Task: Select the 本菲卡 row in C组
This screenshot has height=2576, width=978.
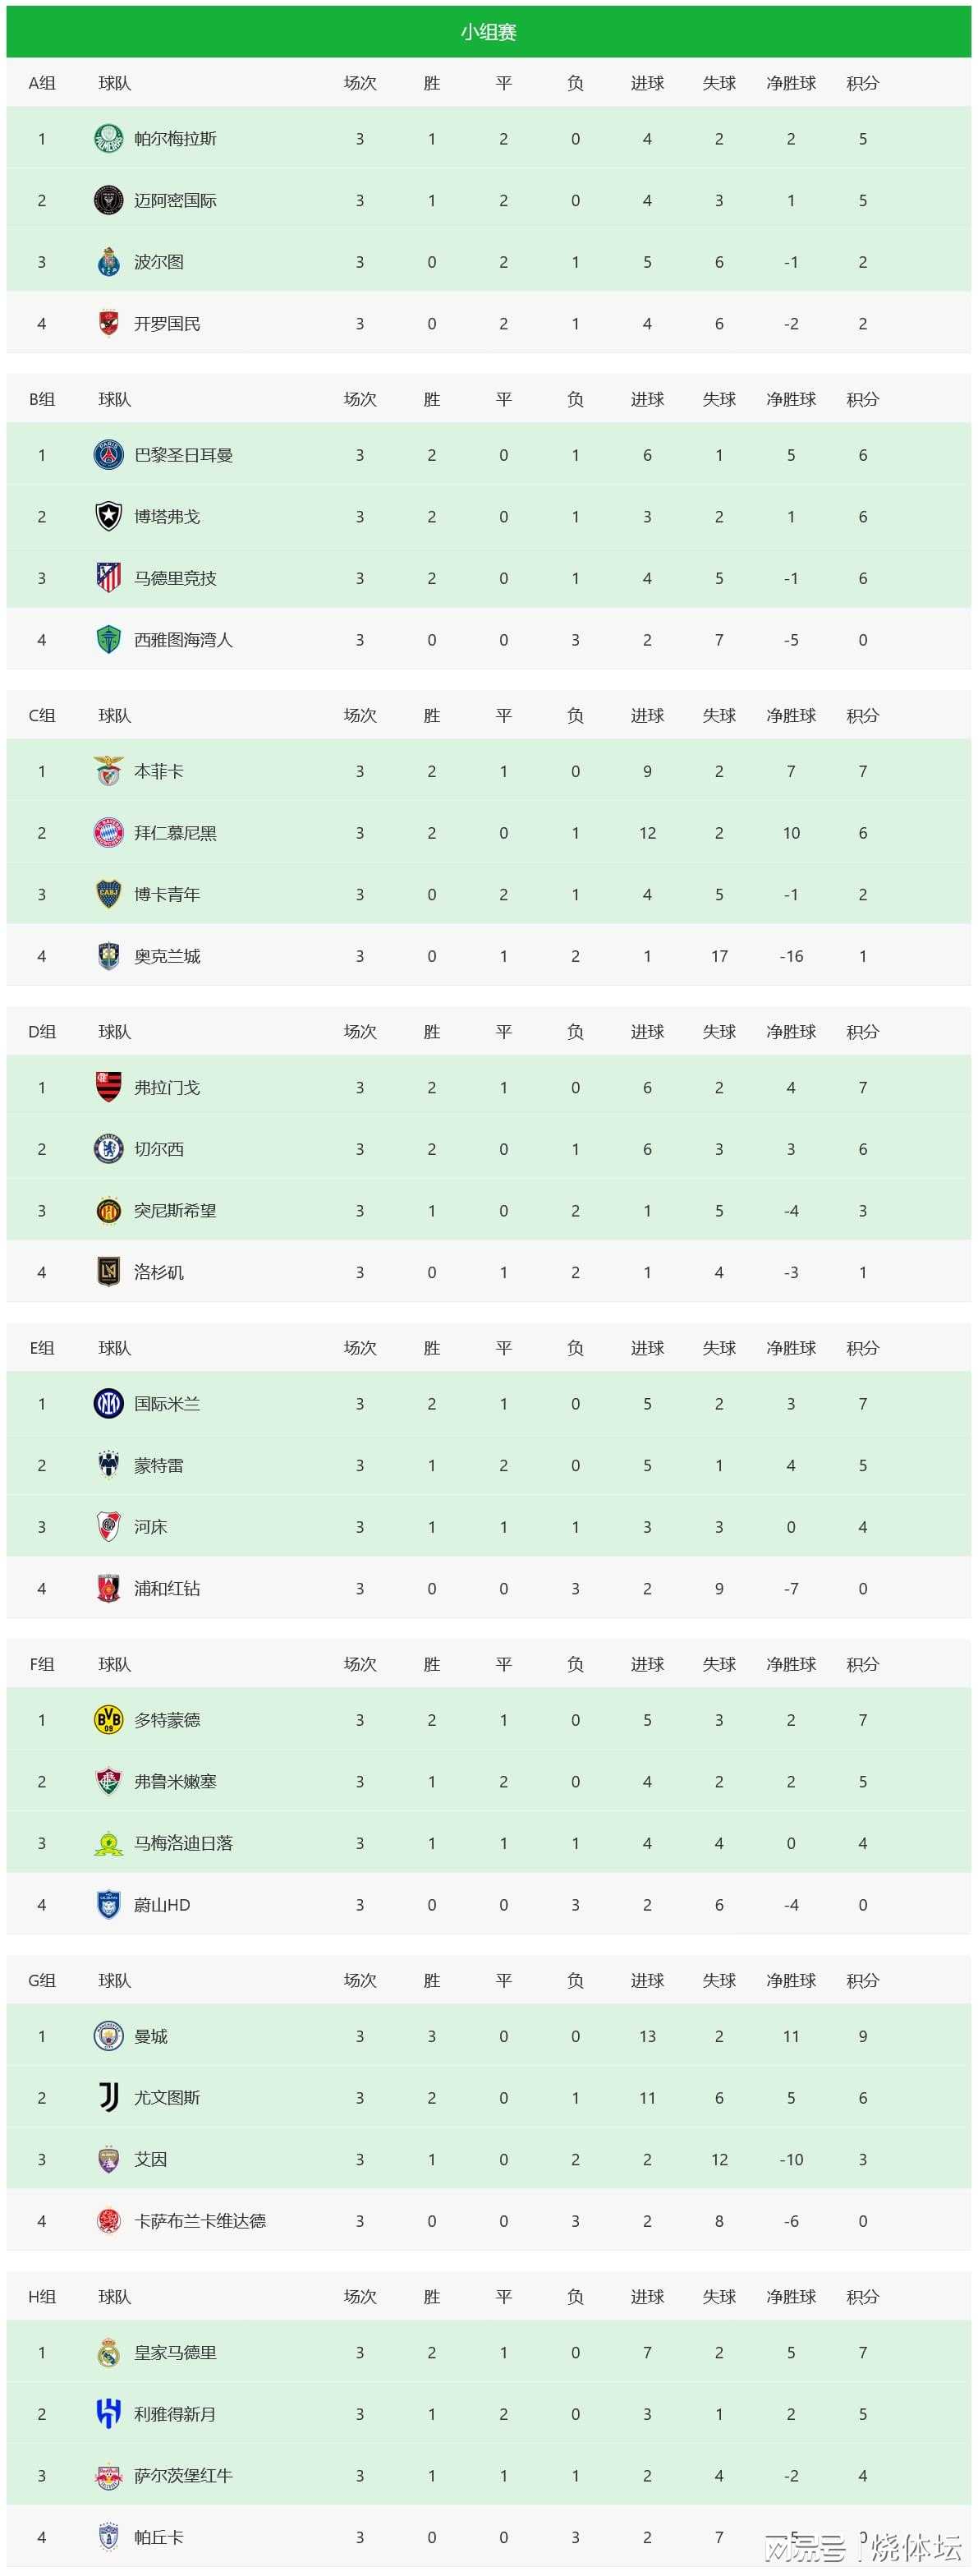Action: (x=488, y=771)
